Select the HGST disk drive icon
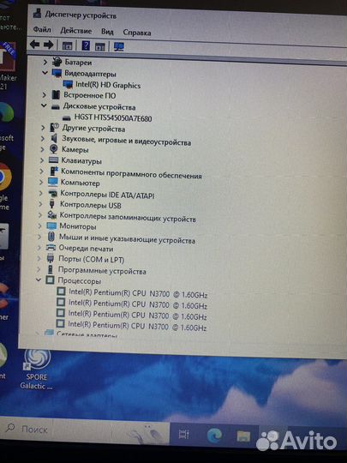The width and height of the screenshot is (347, 463). (67, 117)
